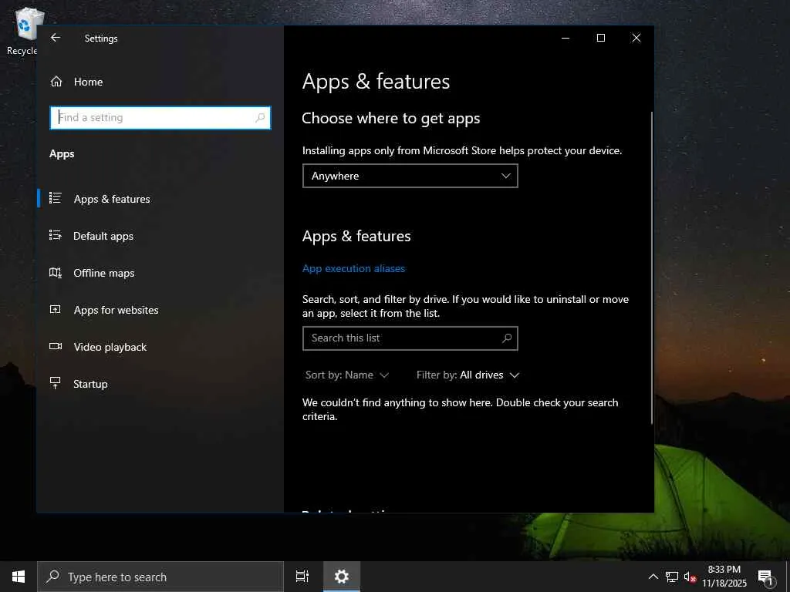Open the network tray icon
790x592 pixels.
click(672, 577)
